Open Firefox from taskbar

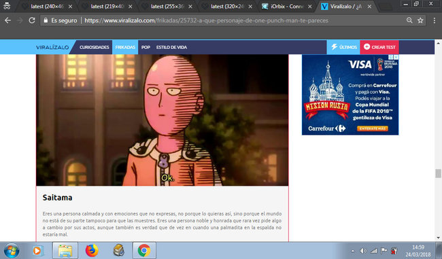(x=92, y=251)
